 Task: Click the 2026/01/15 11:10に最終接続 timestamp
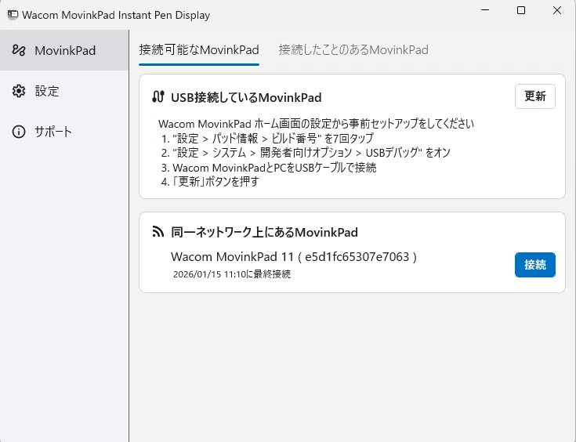click(232, 274)
